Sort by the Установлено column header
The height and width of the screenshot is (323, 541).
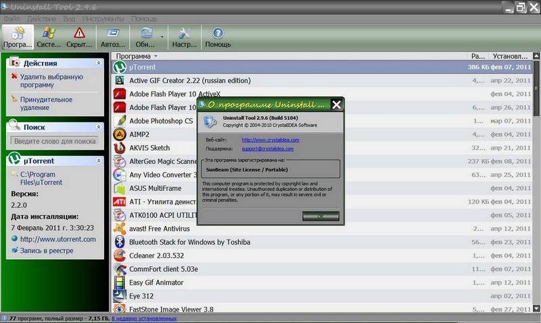(511, 56)
